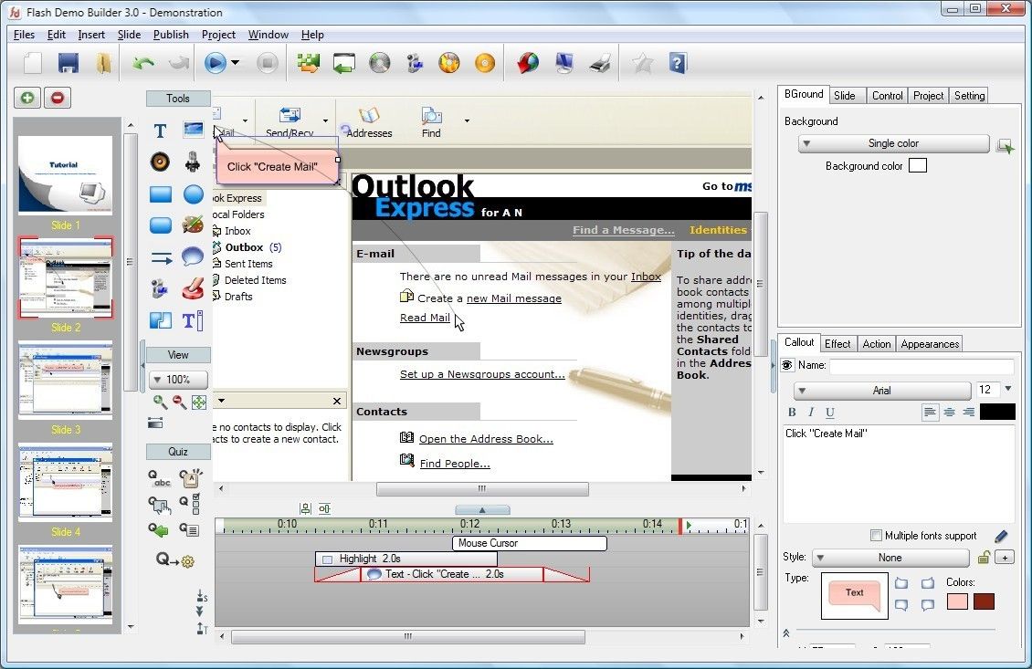Click the Save icon in the toolbar
This screenshot has height=669, width=1032.
[x=68, y=62]
